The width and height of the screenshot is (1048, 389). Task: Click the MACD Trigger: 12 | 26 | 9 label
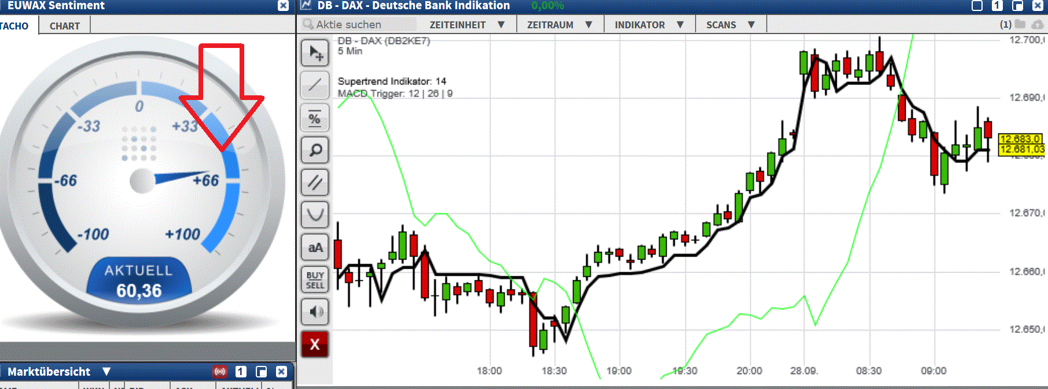click(x=395, y=93)
